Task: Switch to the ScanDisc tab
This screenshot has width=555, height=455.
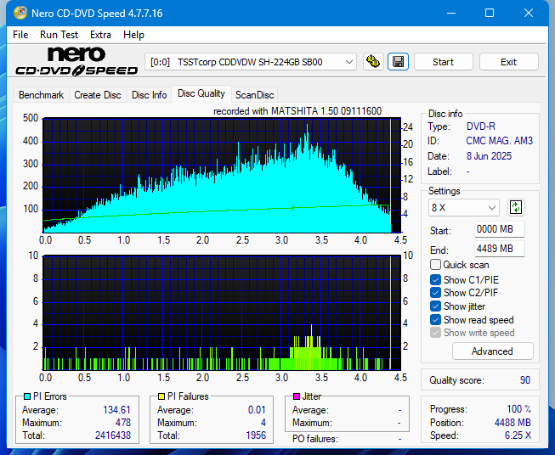Action: coord(254,95)
